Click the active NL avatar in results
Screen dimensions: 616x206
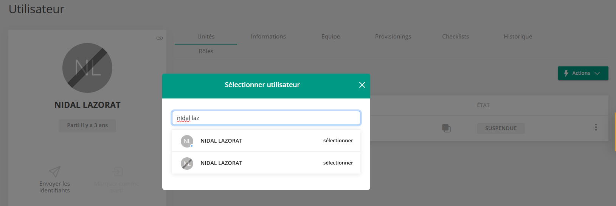tap(187, 141)
